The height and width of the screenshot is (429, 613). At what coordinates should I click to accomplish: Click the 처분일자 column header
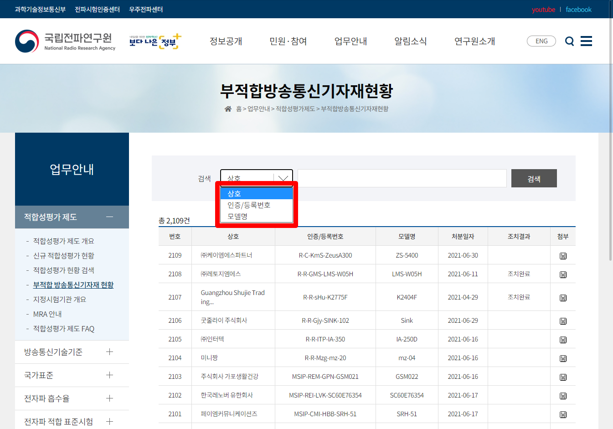(463, 237)
